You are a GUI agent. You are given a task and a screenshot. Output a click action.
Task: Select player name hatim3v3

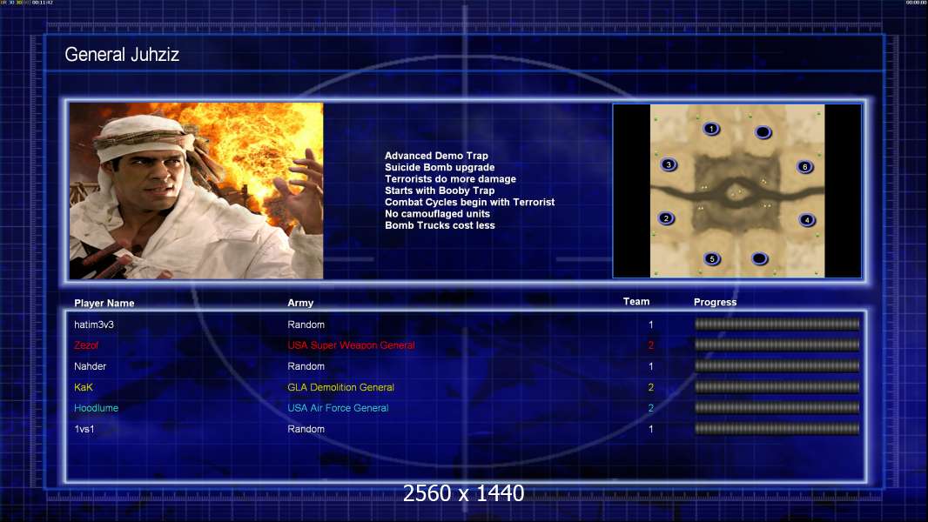click(x=93, y=325)
